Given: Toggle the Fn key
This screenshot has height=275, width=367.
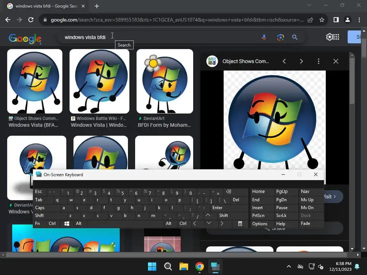Looking at the screenshot, I should pyautogui.click(x=40, y=223).
